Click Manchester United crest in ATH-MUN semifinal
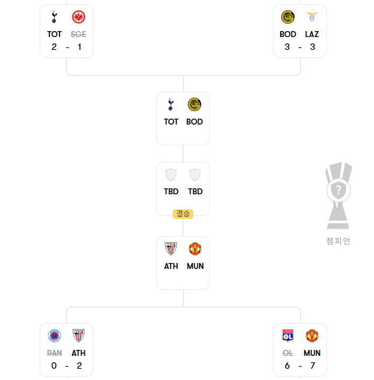374x380 pixels. [x=195, y=249]
